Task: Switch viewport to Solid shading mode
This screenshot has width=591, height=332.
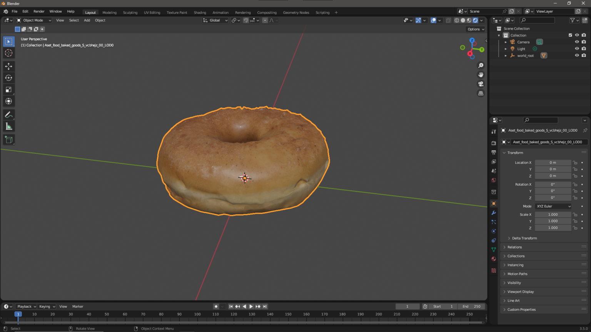Action: click(463, 20)
